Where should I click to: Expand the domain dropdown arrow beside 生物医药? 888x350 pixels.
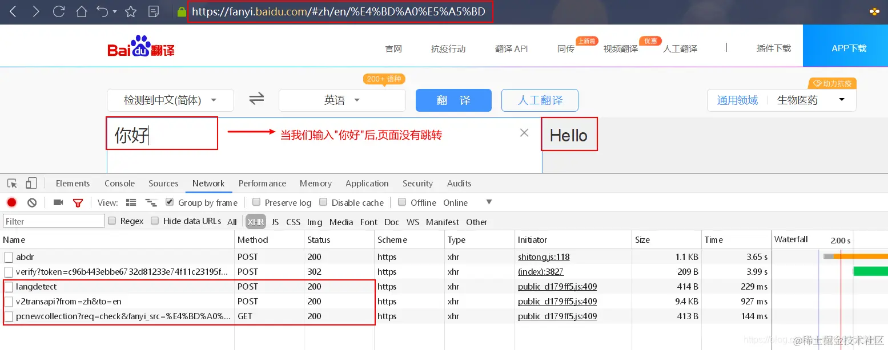(x=842, y=100)
